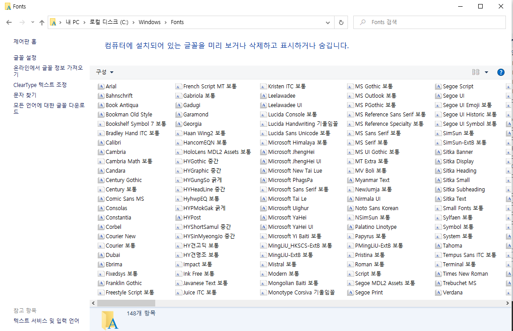Select the Times New Roman font icon
Screen dimensions: 513x331
tap(439, 274)
